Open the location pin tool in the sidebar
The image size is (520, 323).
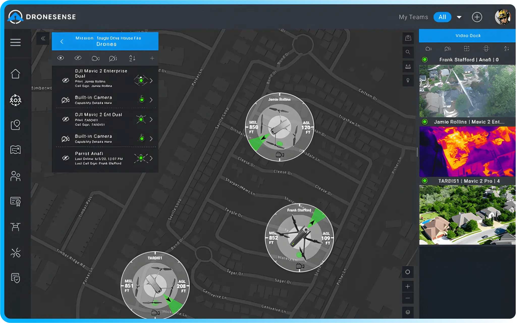(x=16, y=125)
